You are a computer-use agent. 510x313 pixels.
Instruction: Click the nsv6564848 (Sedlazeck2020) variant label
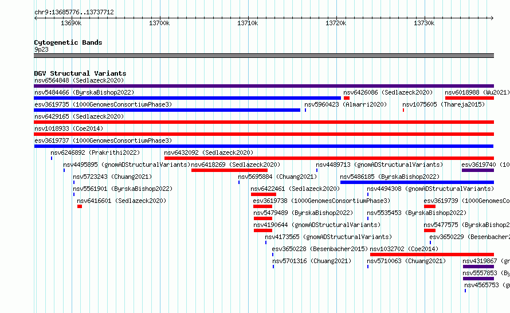pyautogui.click(x=79, y=80)
